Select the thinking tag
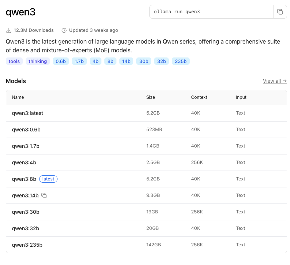Screen dimensions: 290x265 tap(38, 61)
